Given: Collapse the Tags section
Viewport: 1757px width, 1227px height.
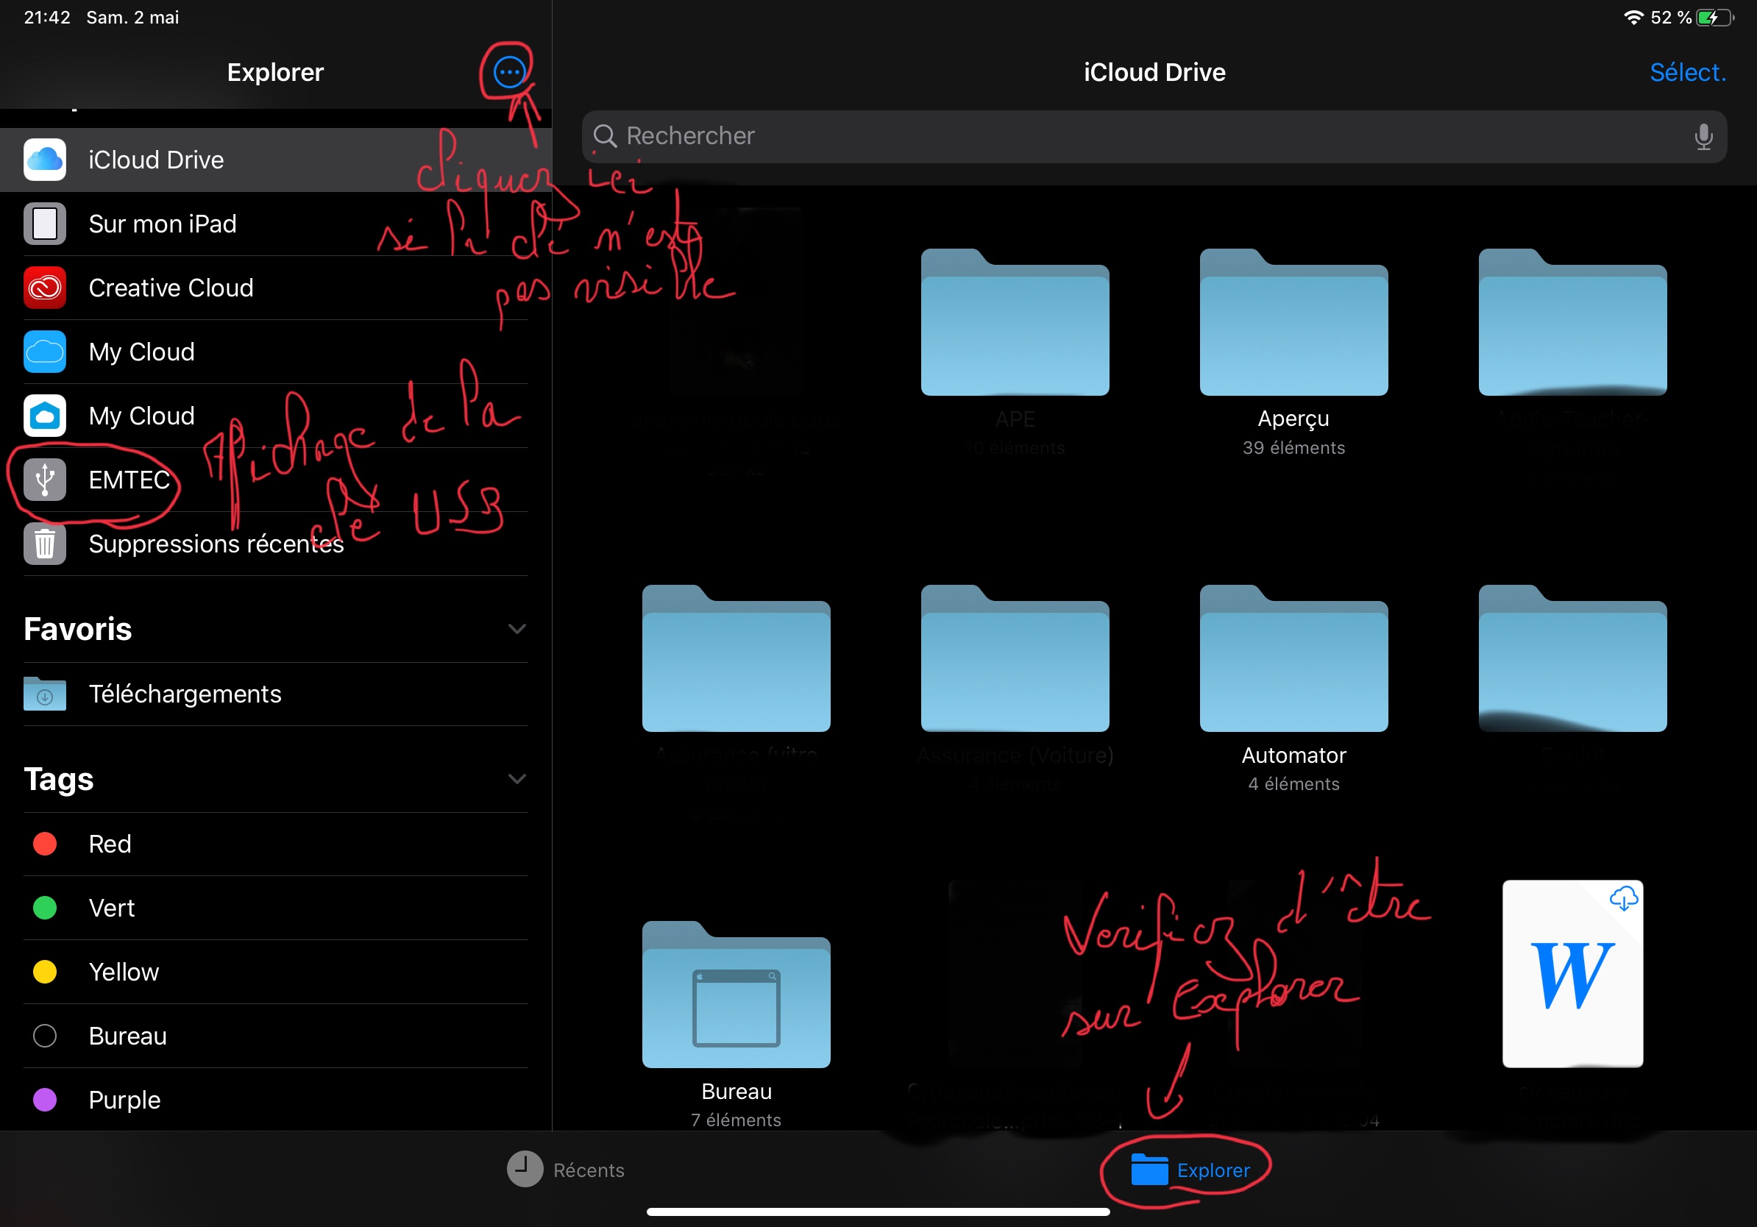Looking at the screenshot, I should [517, 779].
